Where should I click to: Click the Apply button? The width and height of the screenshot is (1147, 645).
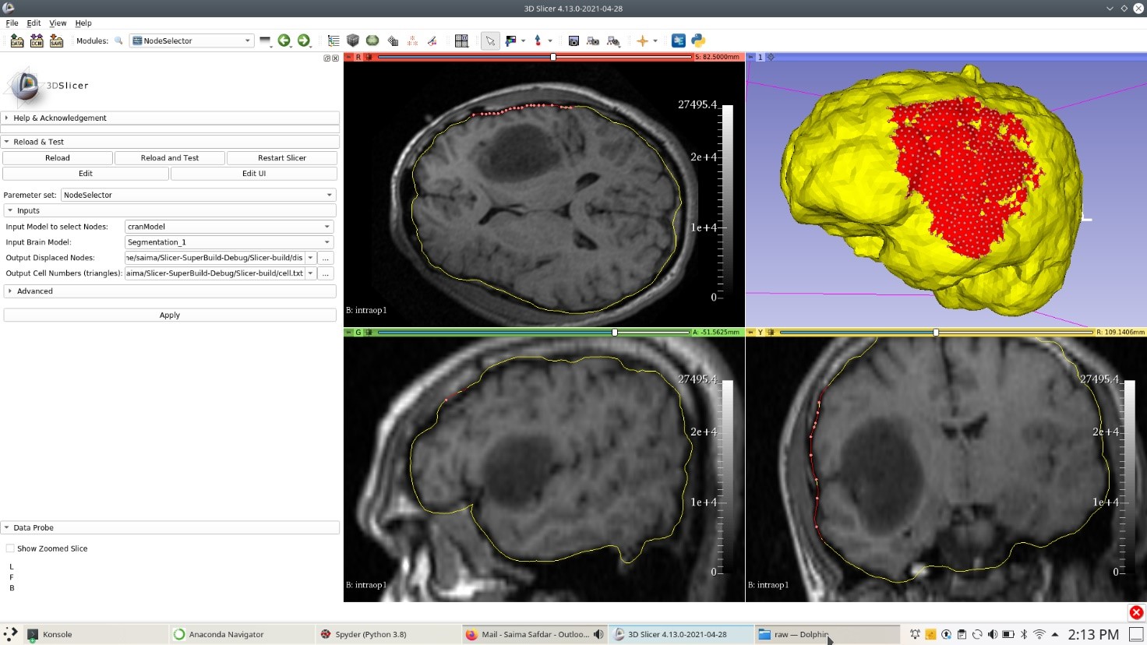[170, 315]
